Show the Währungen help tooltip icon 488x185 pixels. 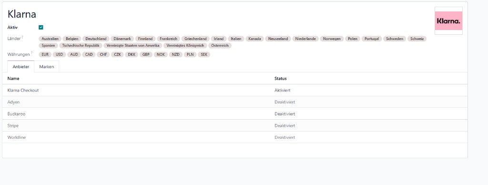[x=32, y=53]
